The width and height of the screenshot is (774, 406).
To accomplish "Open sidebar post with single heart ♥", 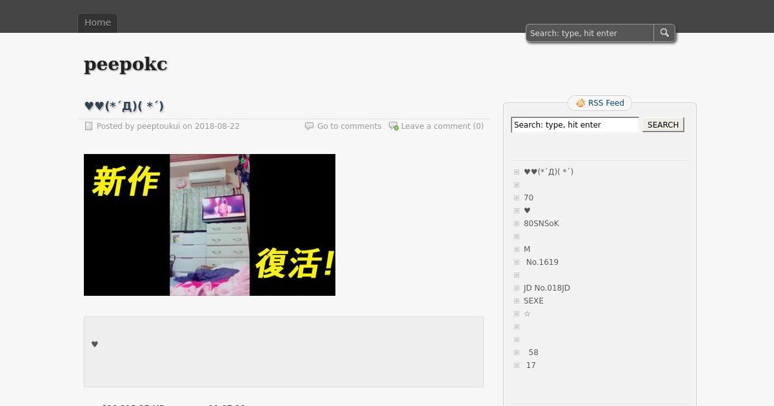I will pyautogui.click(x=527, y=211).
